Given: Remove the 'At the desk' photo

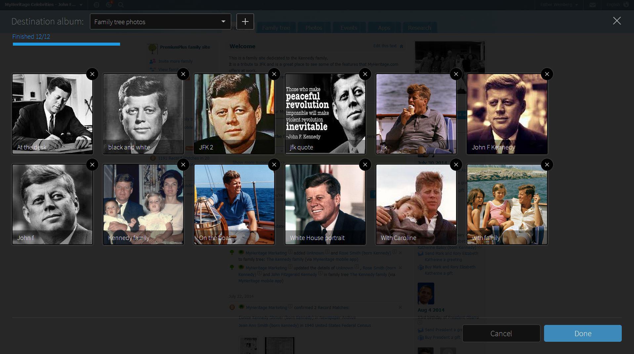Looking at the screenshot, I should coord(92,74).
